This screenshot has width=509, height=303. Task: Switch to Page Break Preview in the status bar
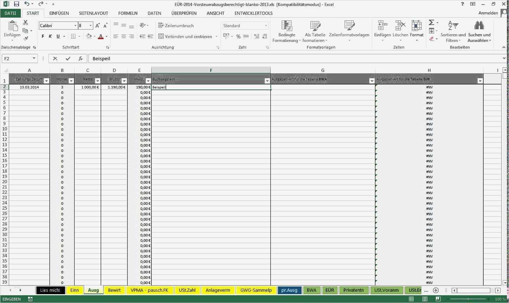pyautogui.click(x=439, y=299)
